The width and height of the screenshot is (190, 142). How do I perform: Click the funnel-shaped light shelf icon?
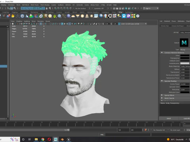coord(78,16)
